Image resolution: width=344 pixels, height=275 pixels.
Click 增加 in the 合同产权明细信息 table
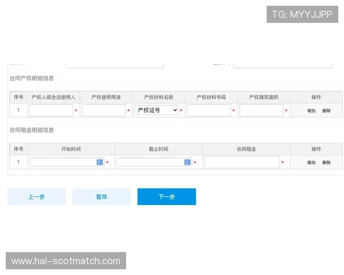click(x=311, y=111)
